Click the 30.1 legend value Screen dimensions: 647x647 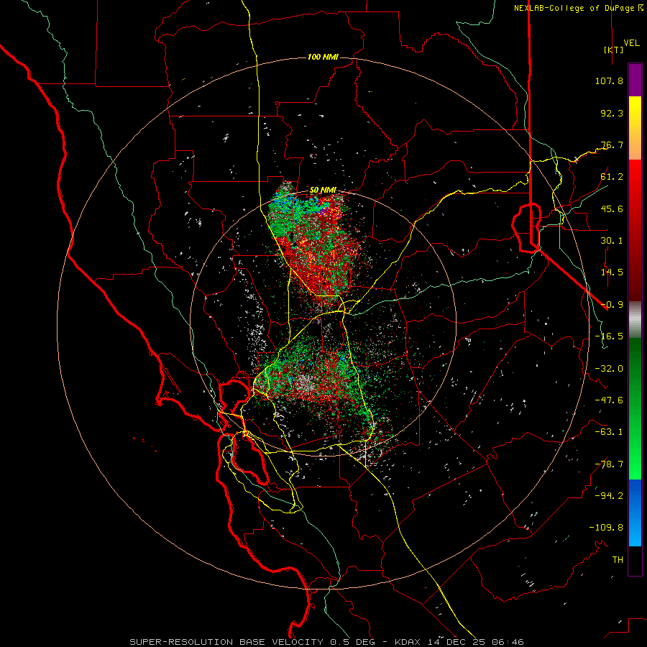pyautogui.click(x=612, y=241)
